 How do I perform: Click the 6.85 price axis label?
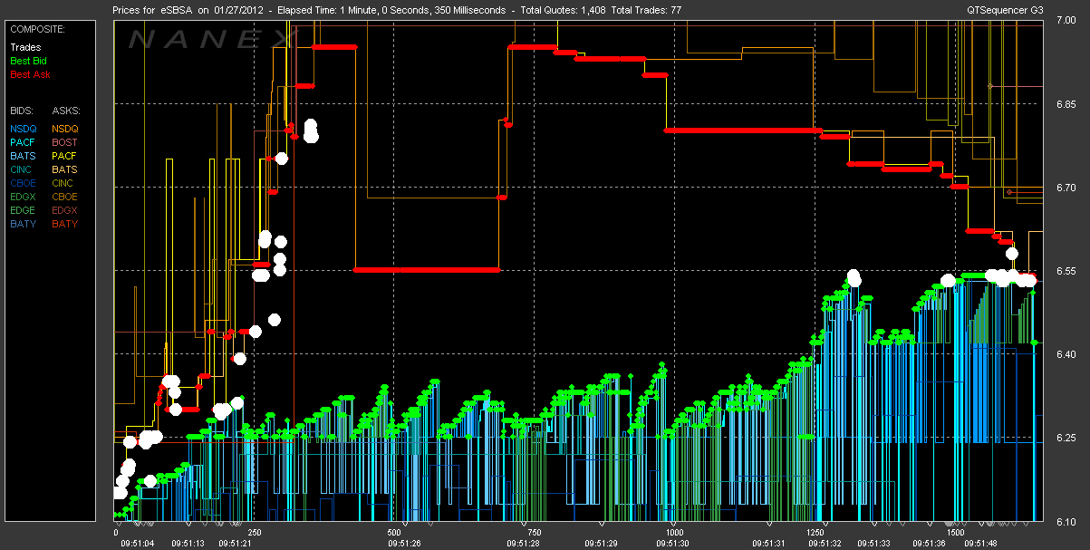[x=1066, y=104]
